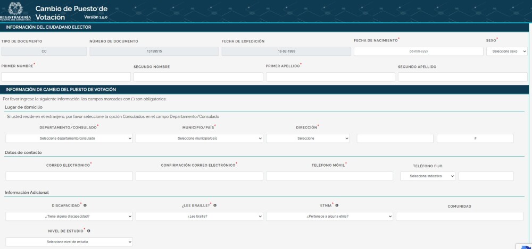
Task: Click the 'Cambio de Puesto de Votación' title
Action: tap(71, 13)
